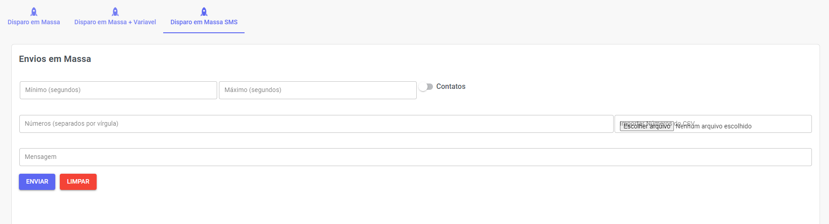Open the Disparo em Massa + Variavel tab label

(x=115, y=22)
